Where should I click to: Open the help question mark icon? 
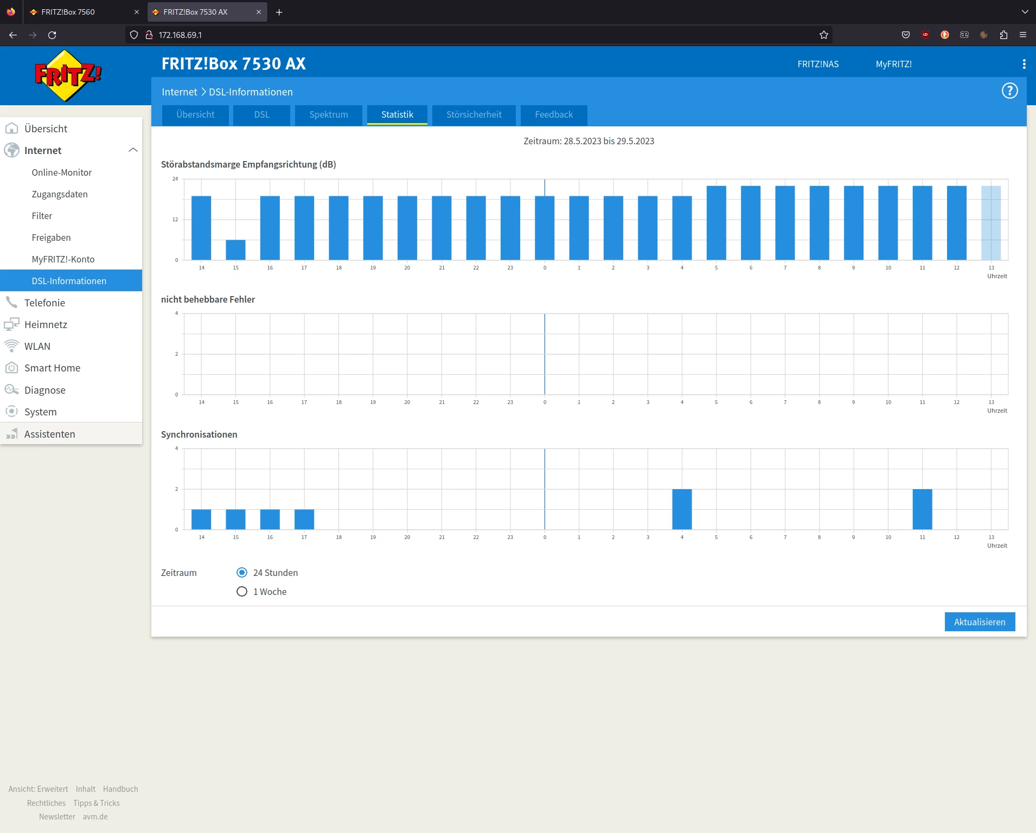(1009, 91)
